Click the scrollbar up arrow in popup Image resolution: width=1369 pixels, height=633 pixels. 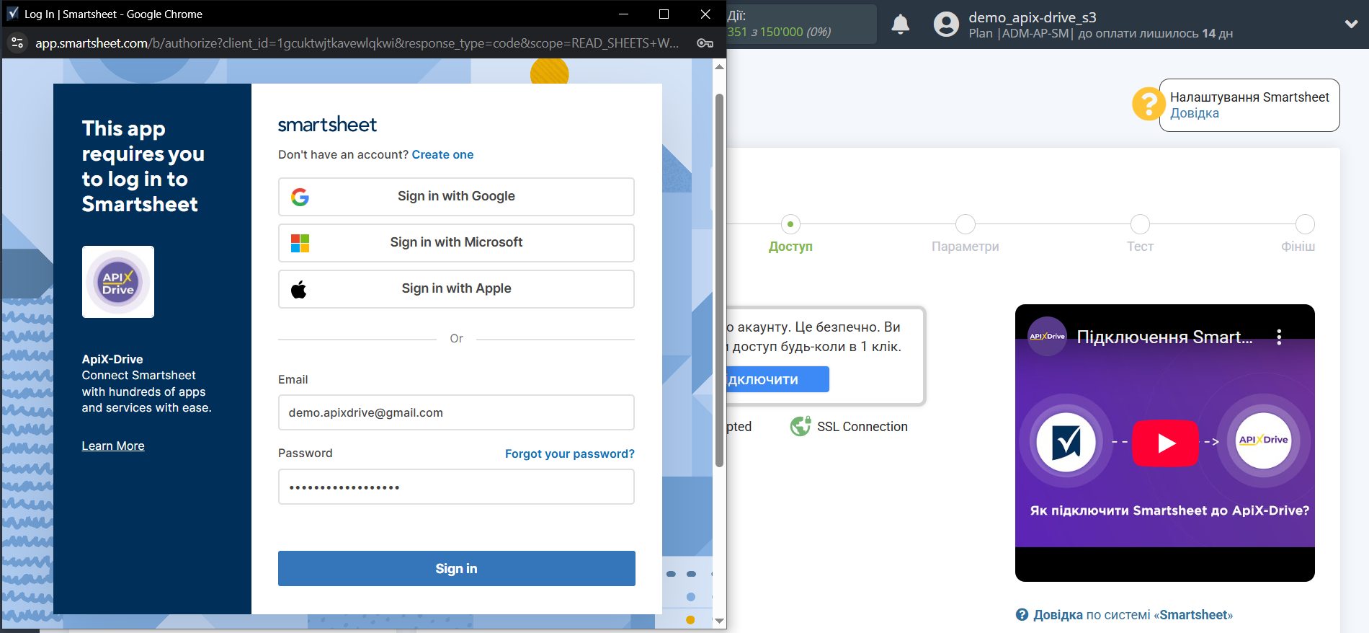(x=719, y=66)
